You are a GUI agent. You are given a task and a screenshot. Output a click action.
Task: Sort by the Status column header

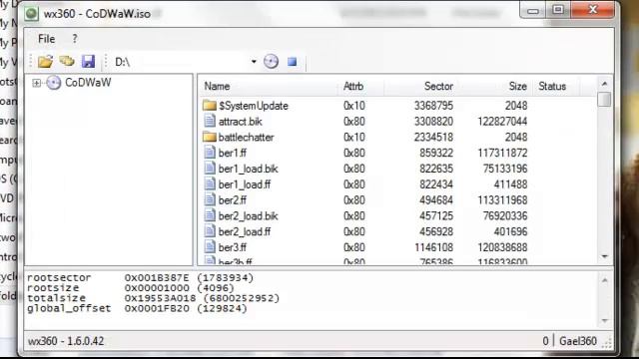point(552,87)
